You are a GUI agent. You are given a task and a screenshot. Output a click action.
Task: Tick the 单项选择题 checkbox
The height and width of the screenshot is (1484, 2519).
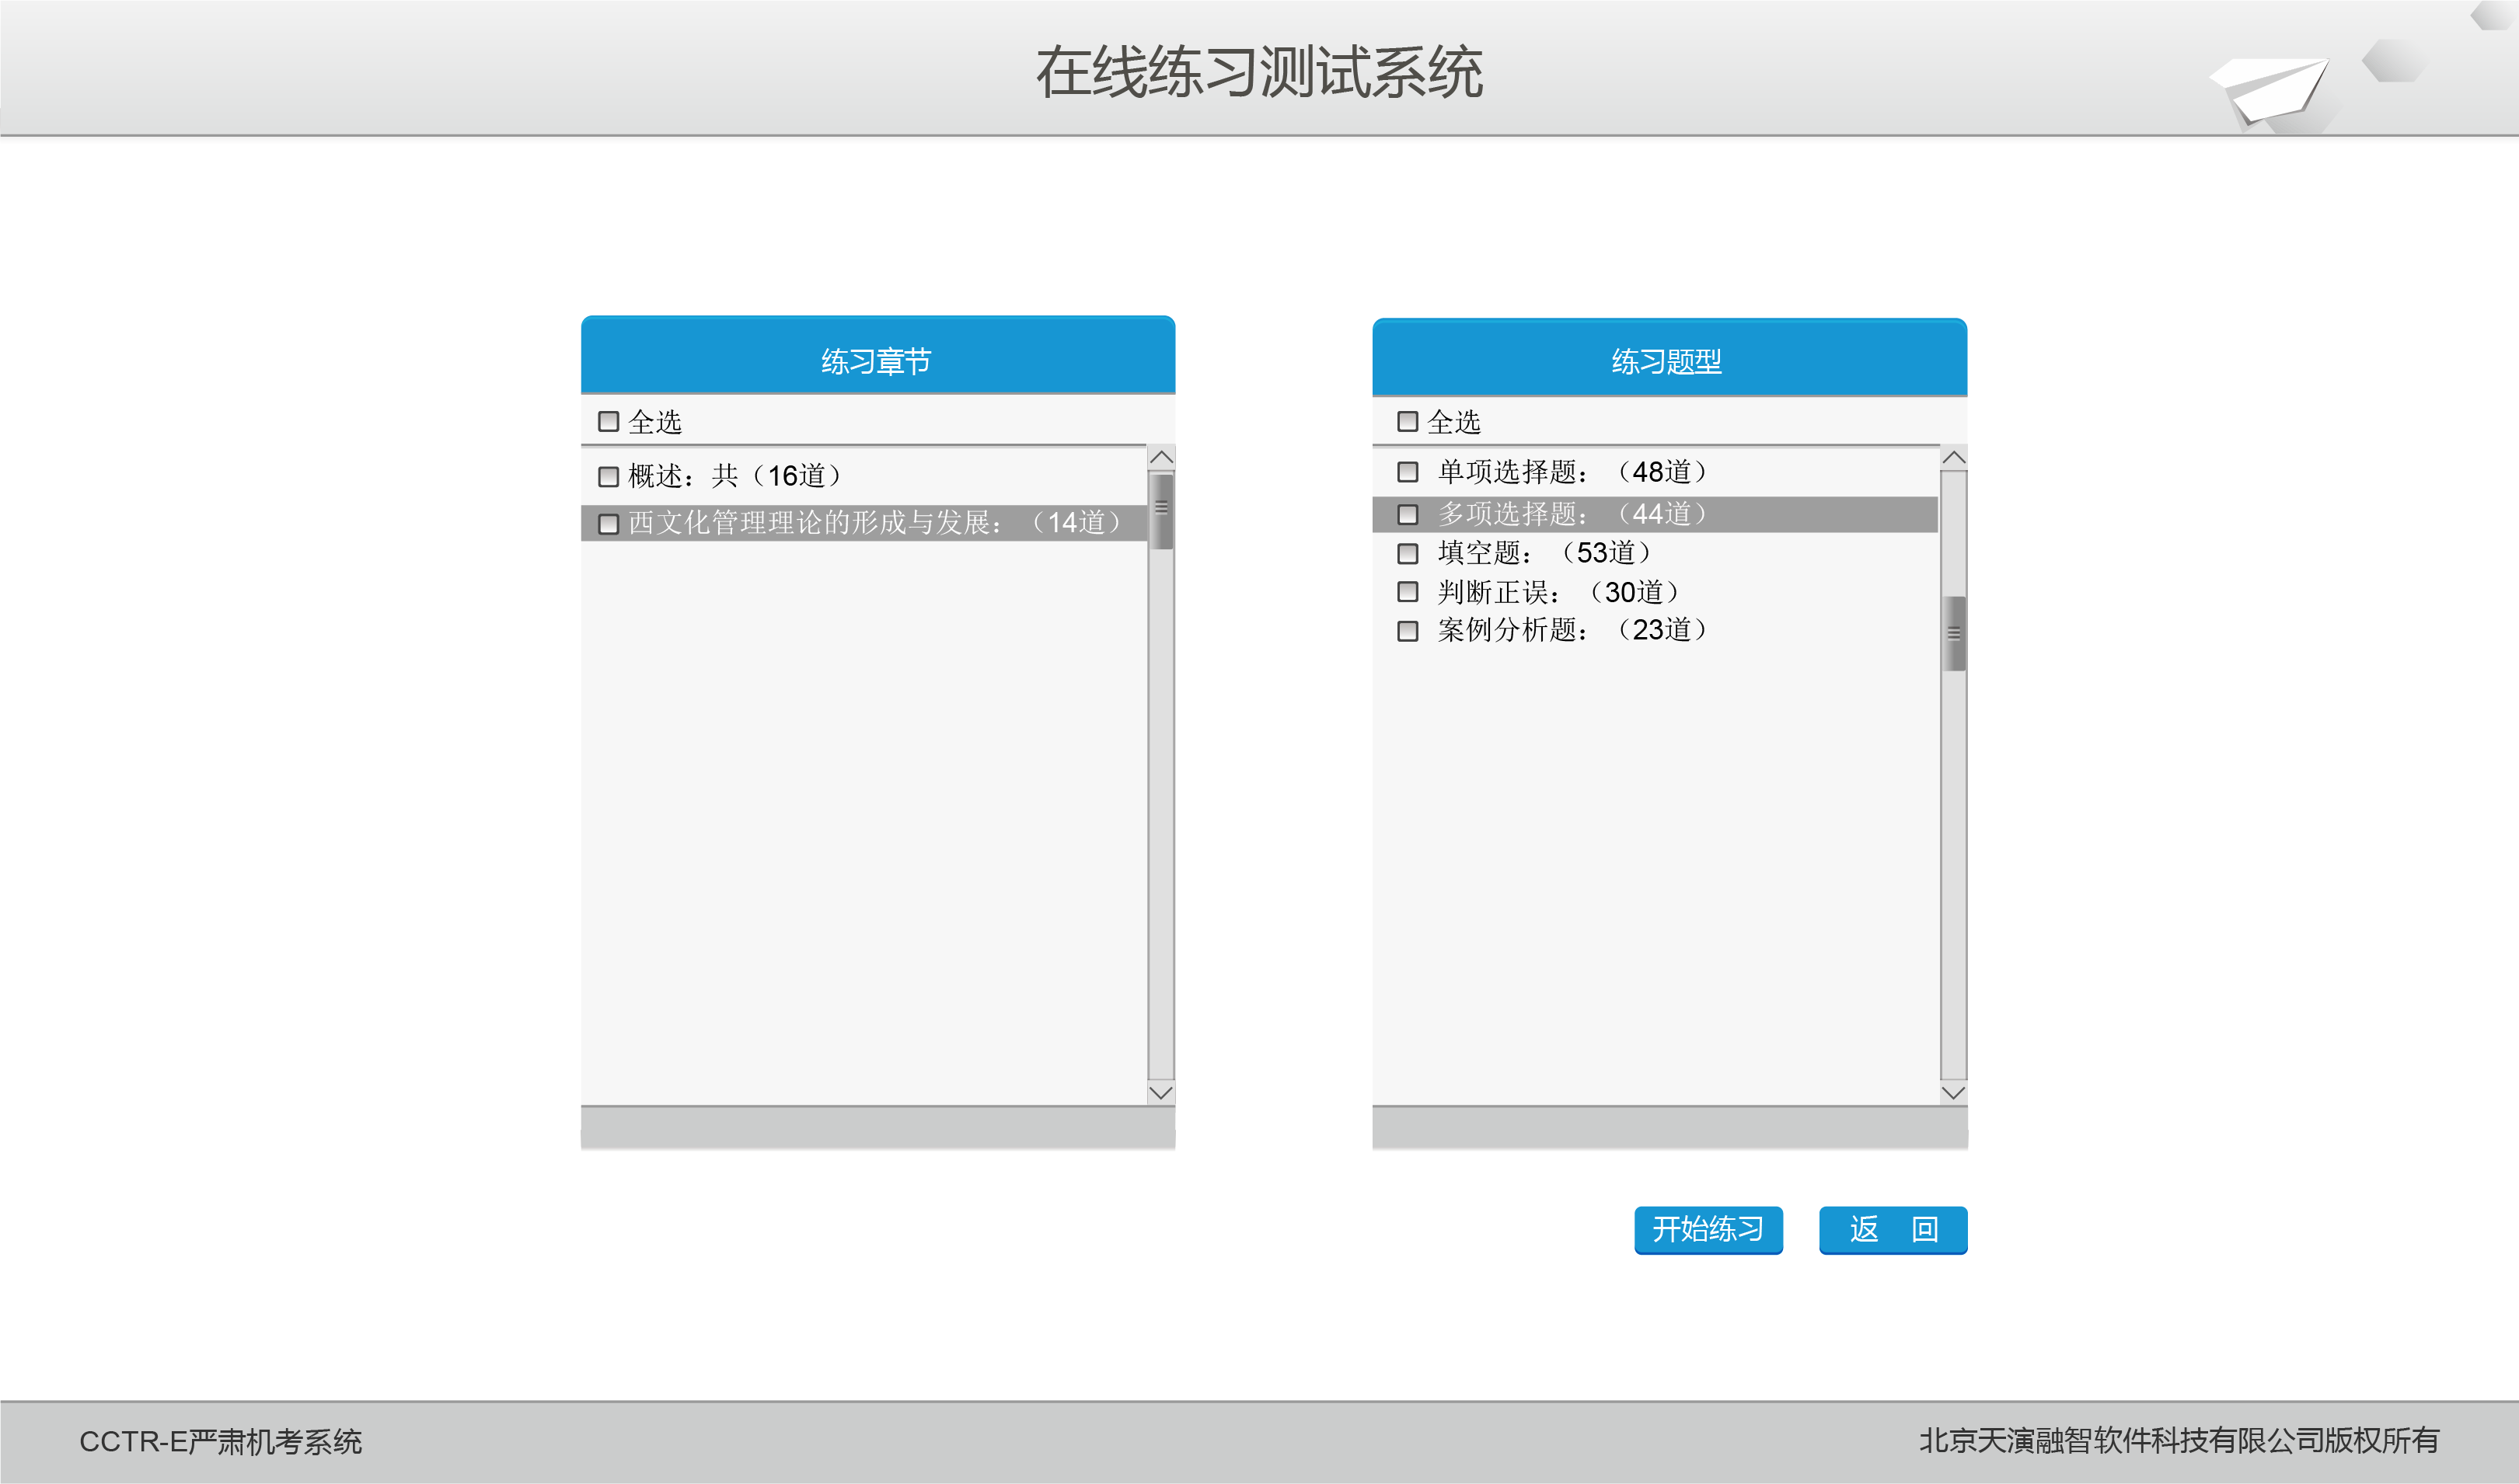click(x=1408, y=471)
